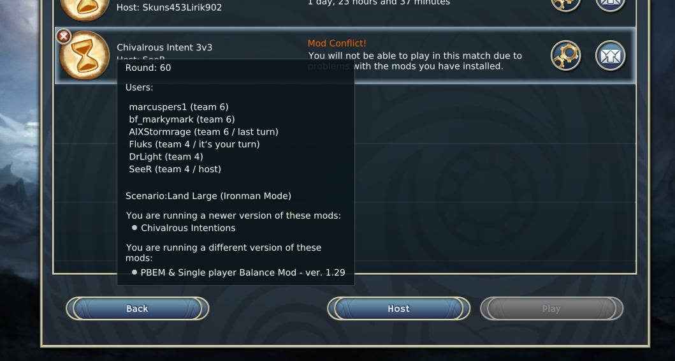The height and width of the screenshot is (361, 675).
Task: Click Fluks (team 4 / it's your turn) entry
Action: click(x=194, y=144)
